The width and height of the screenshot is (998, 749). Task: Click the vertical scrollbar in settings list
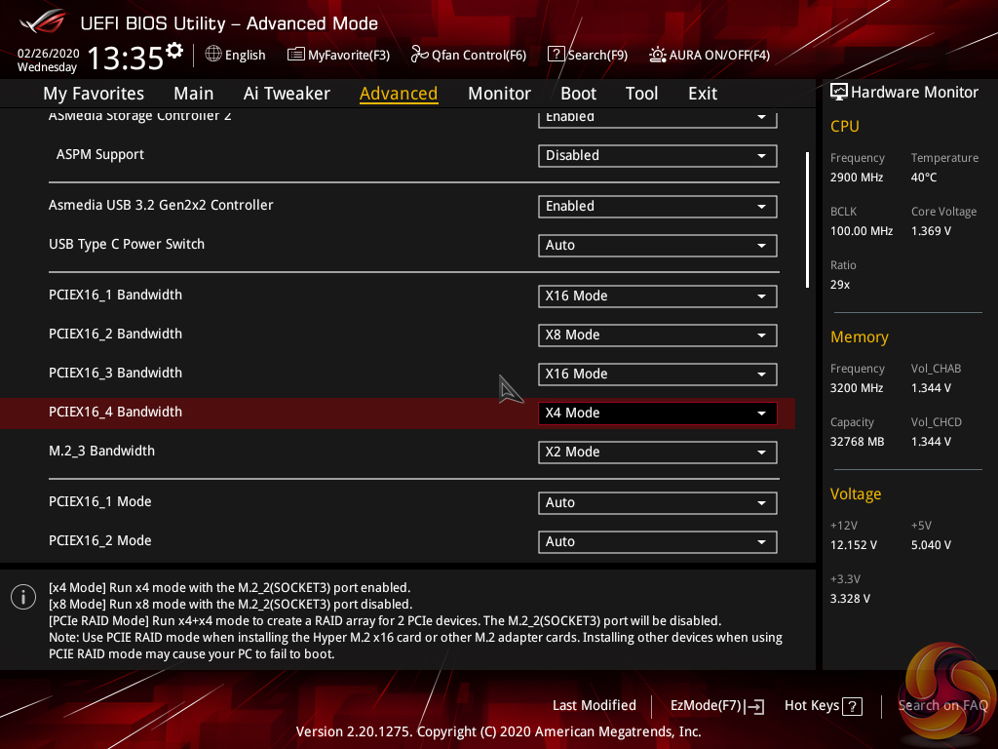pyautogui.click(x=807, y=219)
